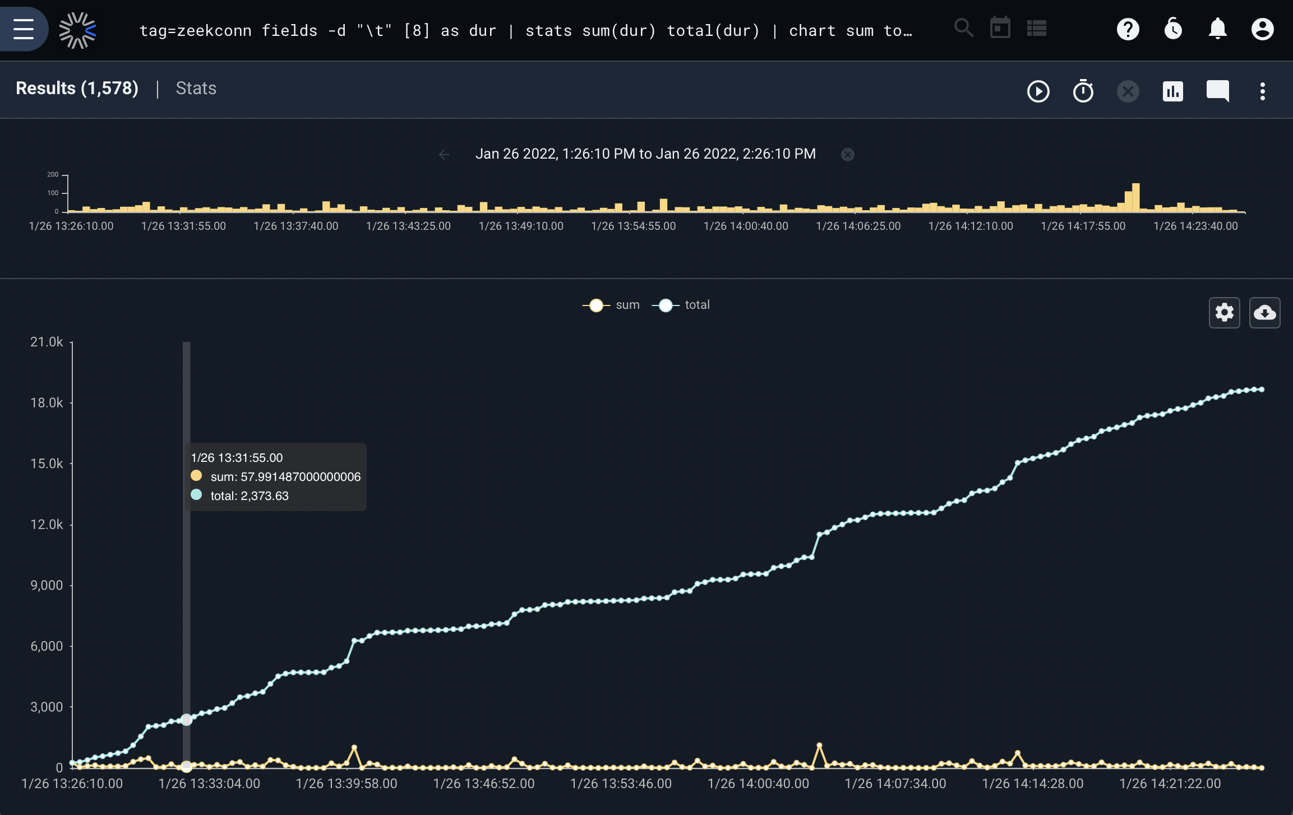Click the '1/26 13:26:10.00' histogram label
This screenshot has height=815, width=1293.
[x=71, y=226]
